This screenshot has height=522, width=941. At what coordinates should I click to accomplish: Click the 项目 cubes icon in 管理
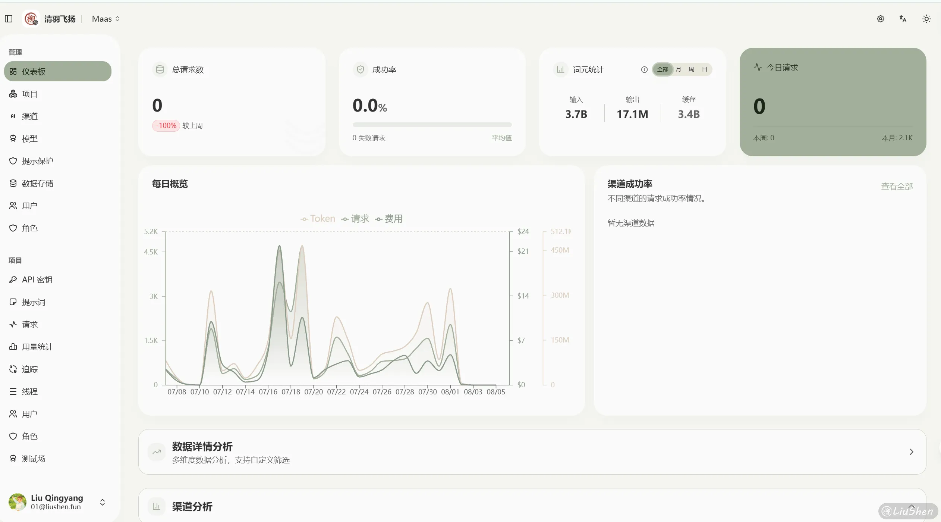point(13,94)
